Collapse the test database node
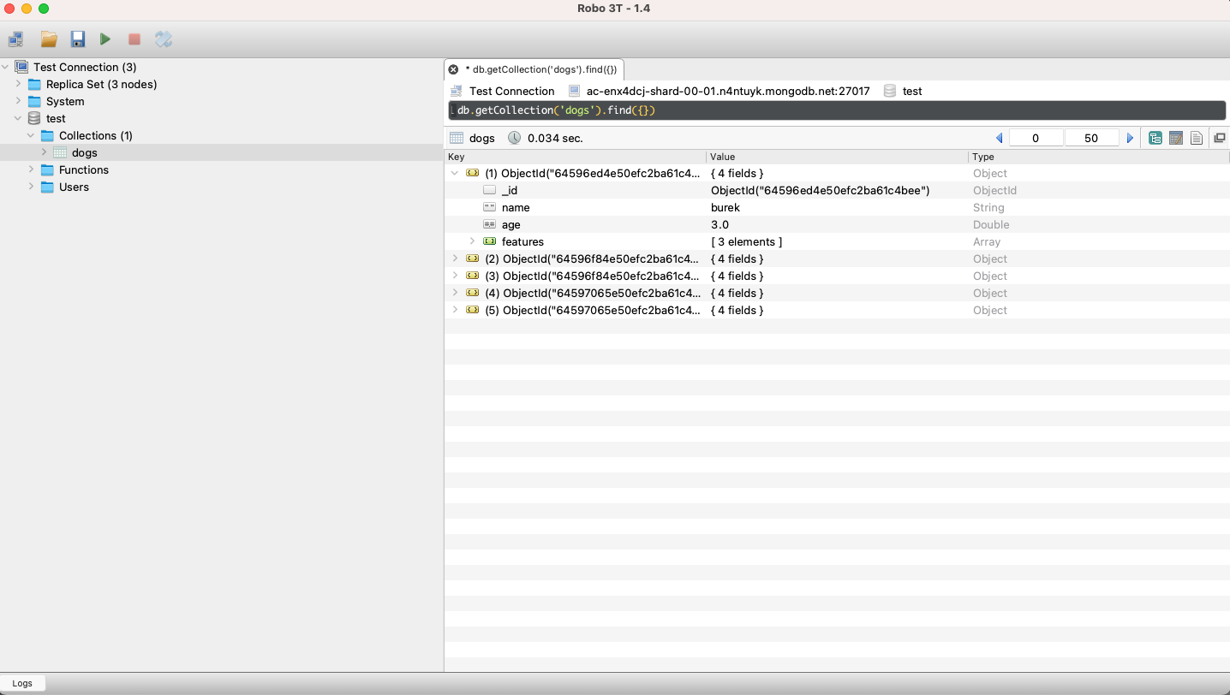 18,118
